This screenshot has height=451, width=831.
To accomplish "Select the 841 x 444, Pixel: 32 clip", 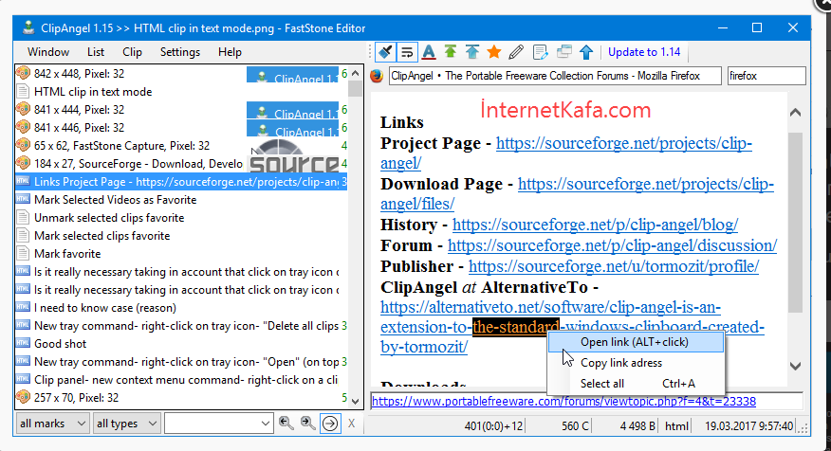I will point(181,110).
